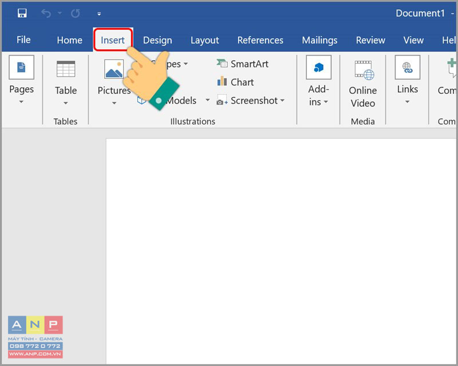Expand the Links dropdown arrow
The width and height of the screenshot is (458, 366).
408,102
